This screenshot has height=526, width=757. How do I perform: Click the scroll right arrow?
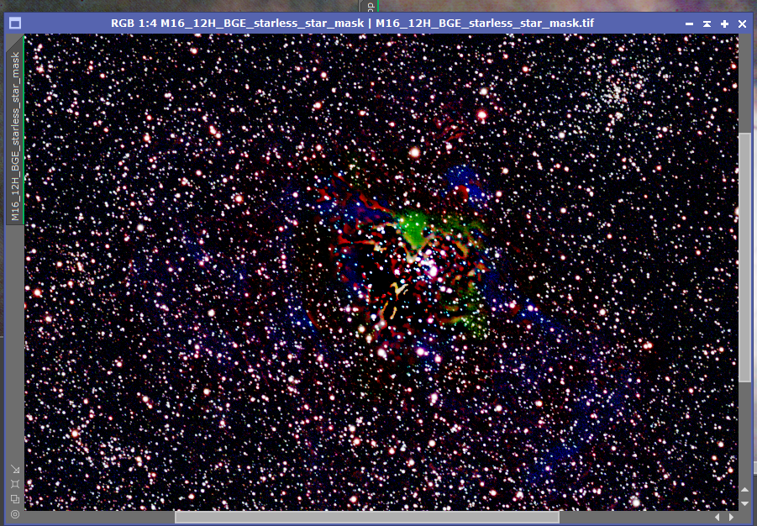coord(732,518)
